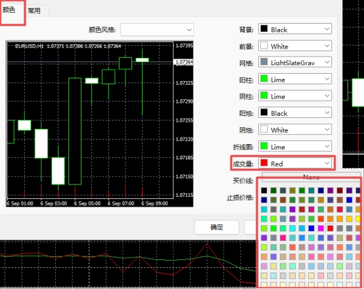Click the 止损价格 label
Viewport: 364px width, 289px height.
click(240, 198)
